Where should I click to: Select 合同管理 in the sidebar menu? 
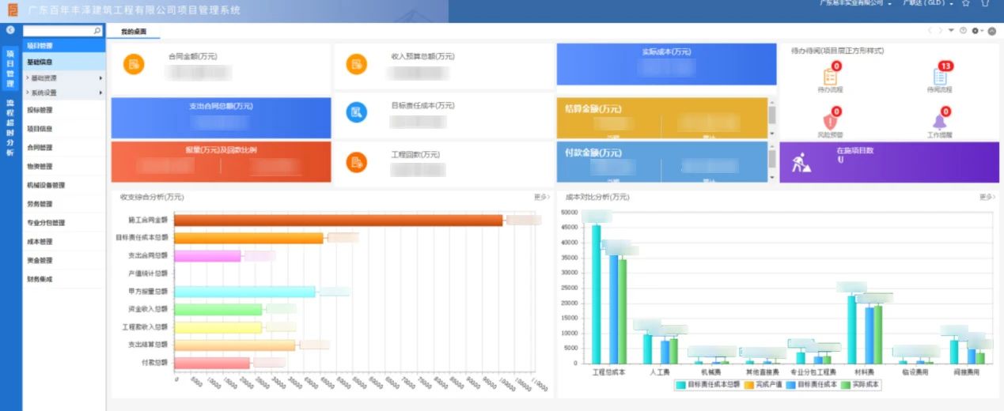click(40, 148)
